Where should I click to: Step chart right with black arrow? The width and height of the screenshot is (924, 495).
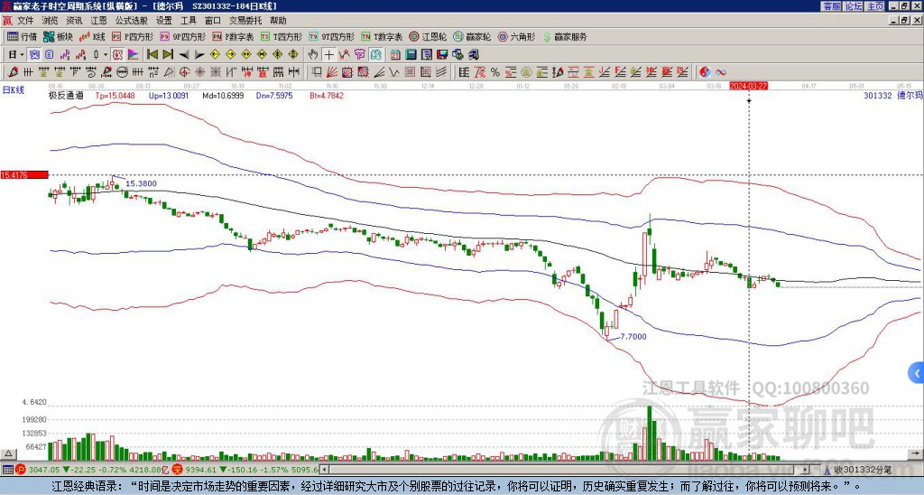[199, 55]
